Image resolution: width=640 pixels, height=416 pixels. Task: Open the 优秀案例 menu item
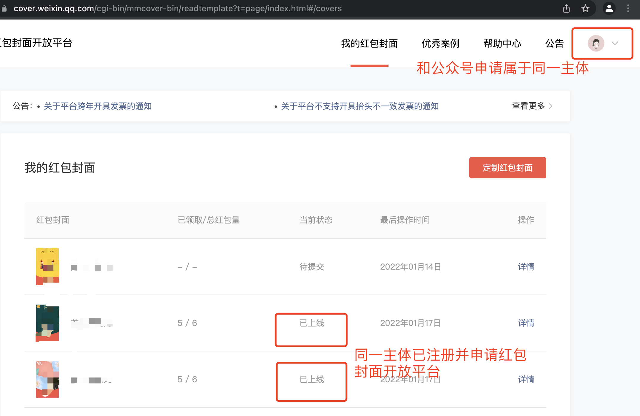[440, 44]
